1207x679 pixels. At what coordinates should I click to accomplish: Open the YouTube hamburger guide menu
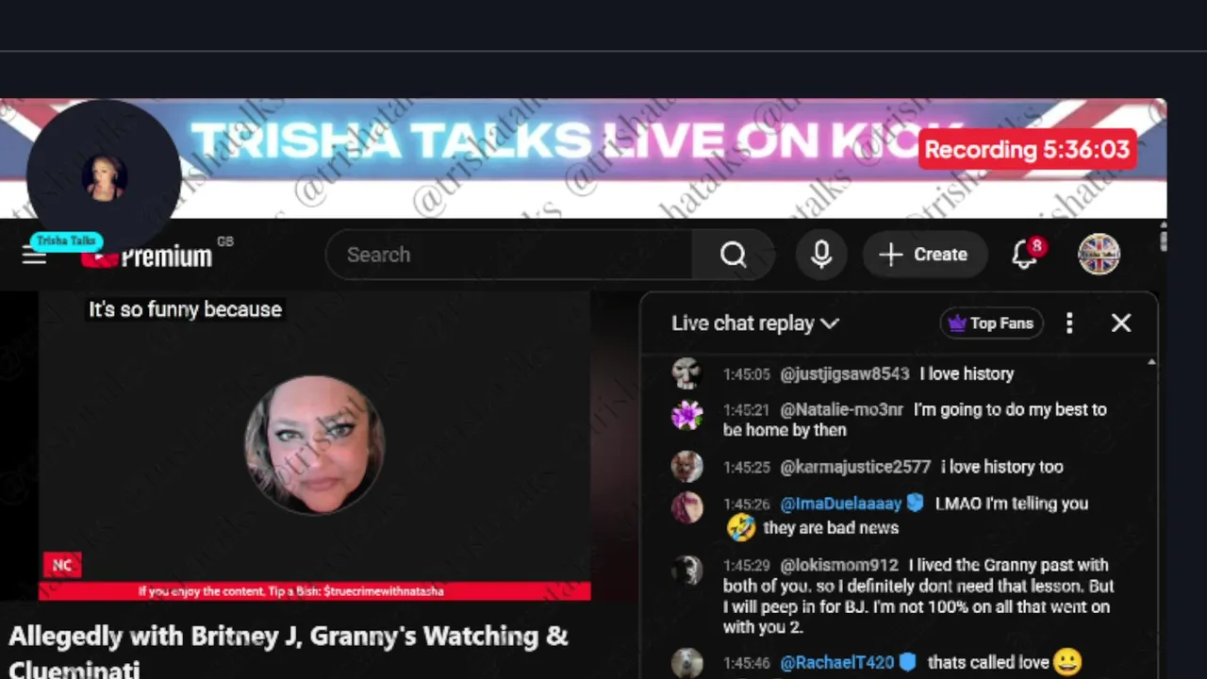(34, 256)
